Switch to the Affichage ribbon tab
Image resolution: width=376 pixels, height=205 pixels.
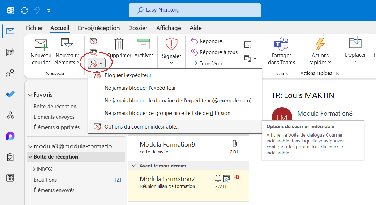pyautogui.click(x=168, y=28)
